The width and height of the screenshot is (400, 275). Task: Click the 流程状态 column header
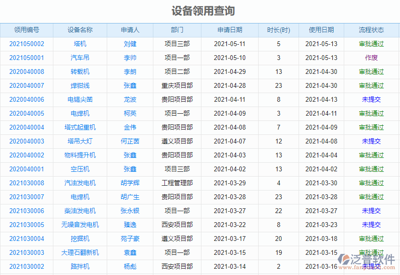371,30
